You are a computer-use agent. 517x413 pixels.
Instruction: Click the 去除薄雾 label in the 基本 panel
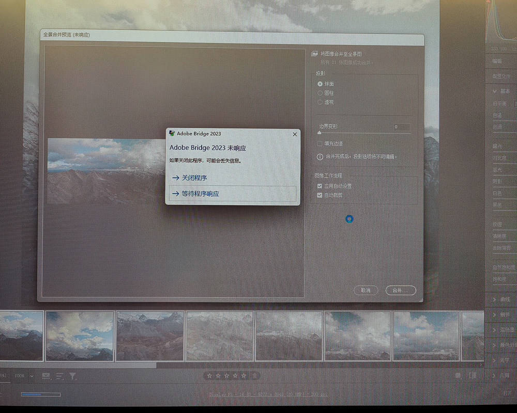pyautogui.click(x=502, y=248)
